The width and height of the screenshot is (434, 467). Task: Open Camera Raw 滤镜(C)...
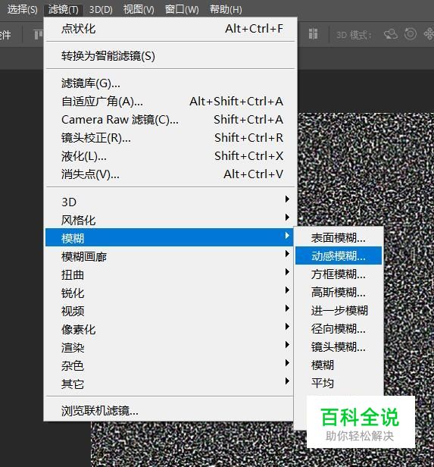[x=170, y=120]
